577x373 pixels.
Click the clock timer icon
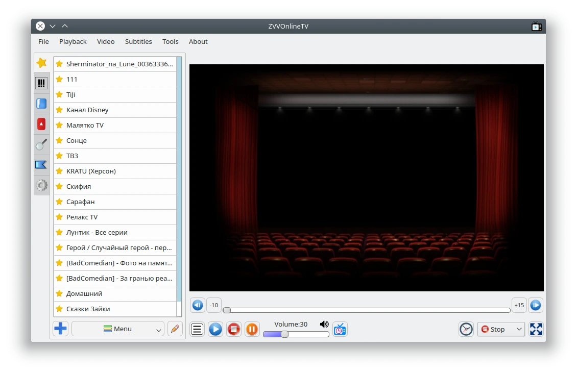466,329
